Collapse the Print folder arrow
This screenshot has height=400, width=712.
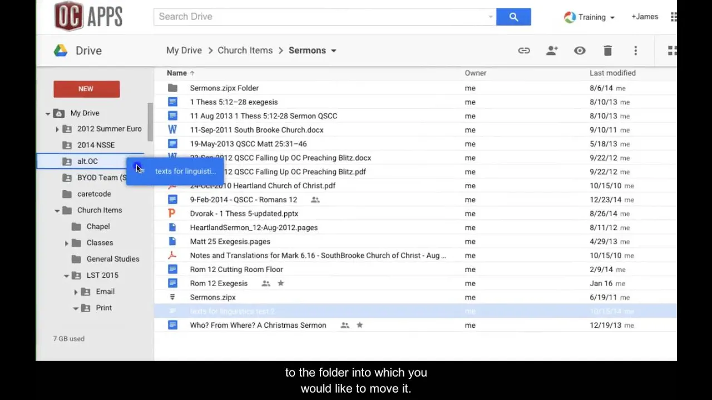76,308
